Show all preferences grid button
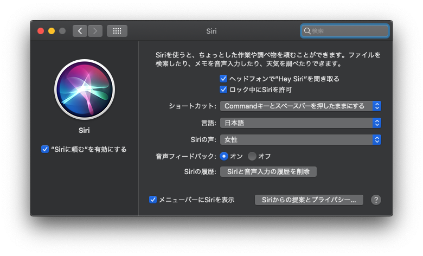423x256 pixels. click(117, 31)
